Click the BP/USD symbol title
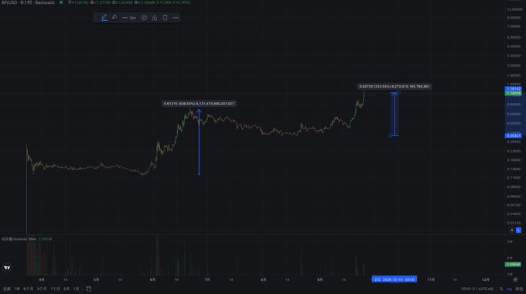Screen dimensions: 526x294 coord(28,2)
